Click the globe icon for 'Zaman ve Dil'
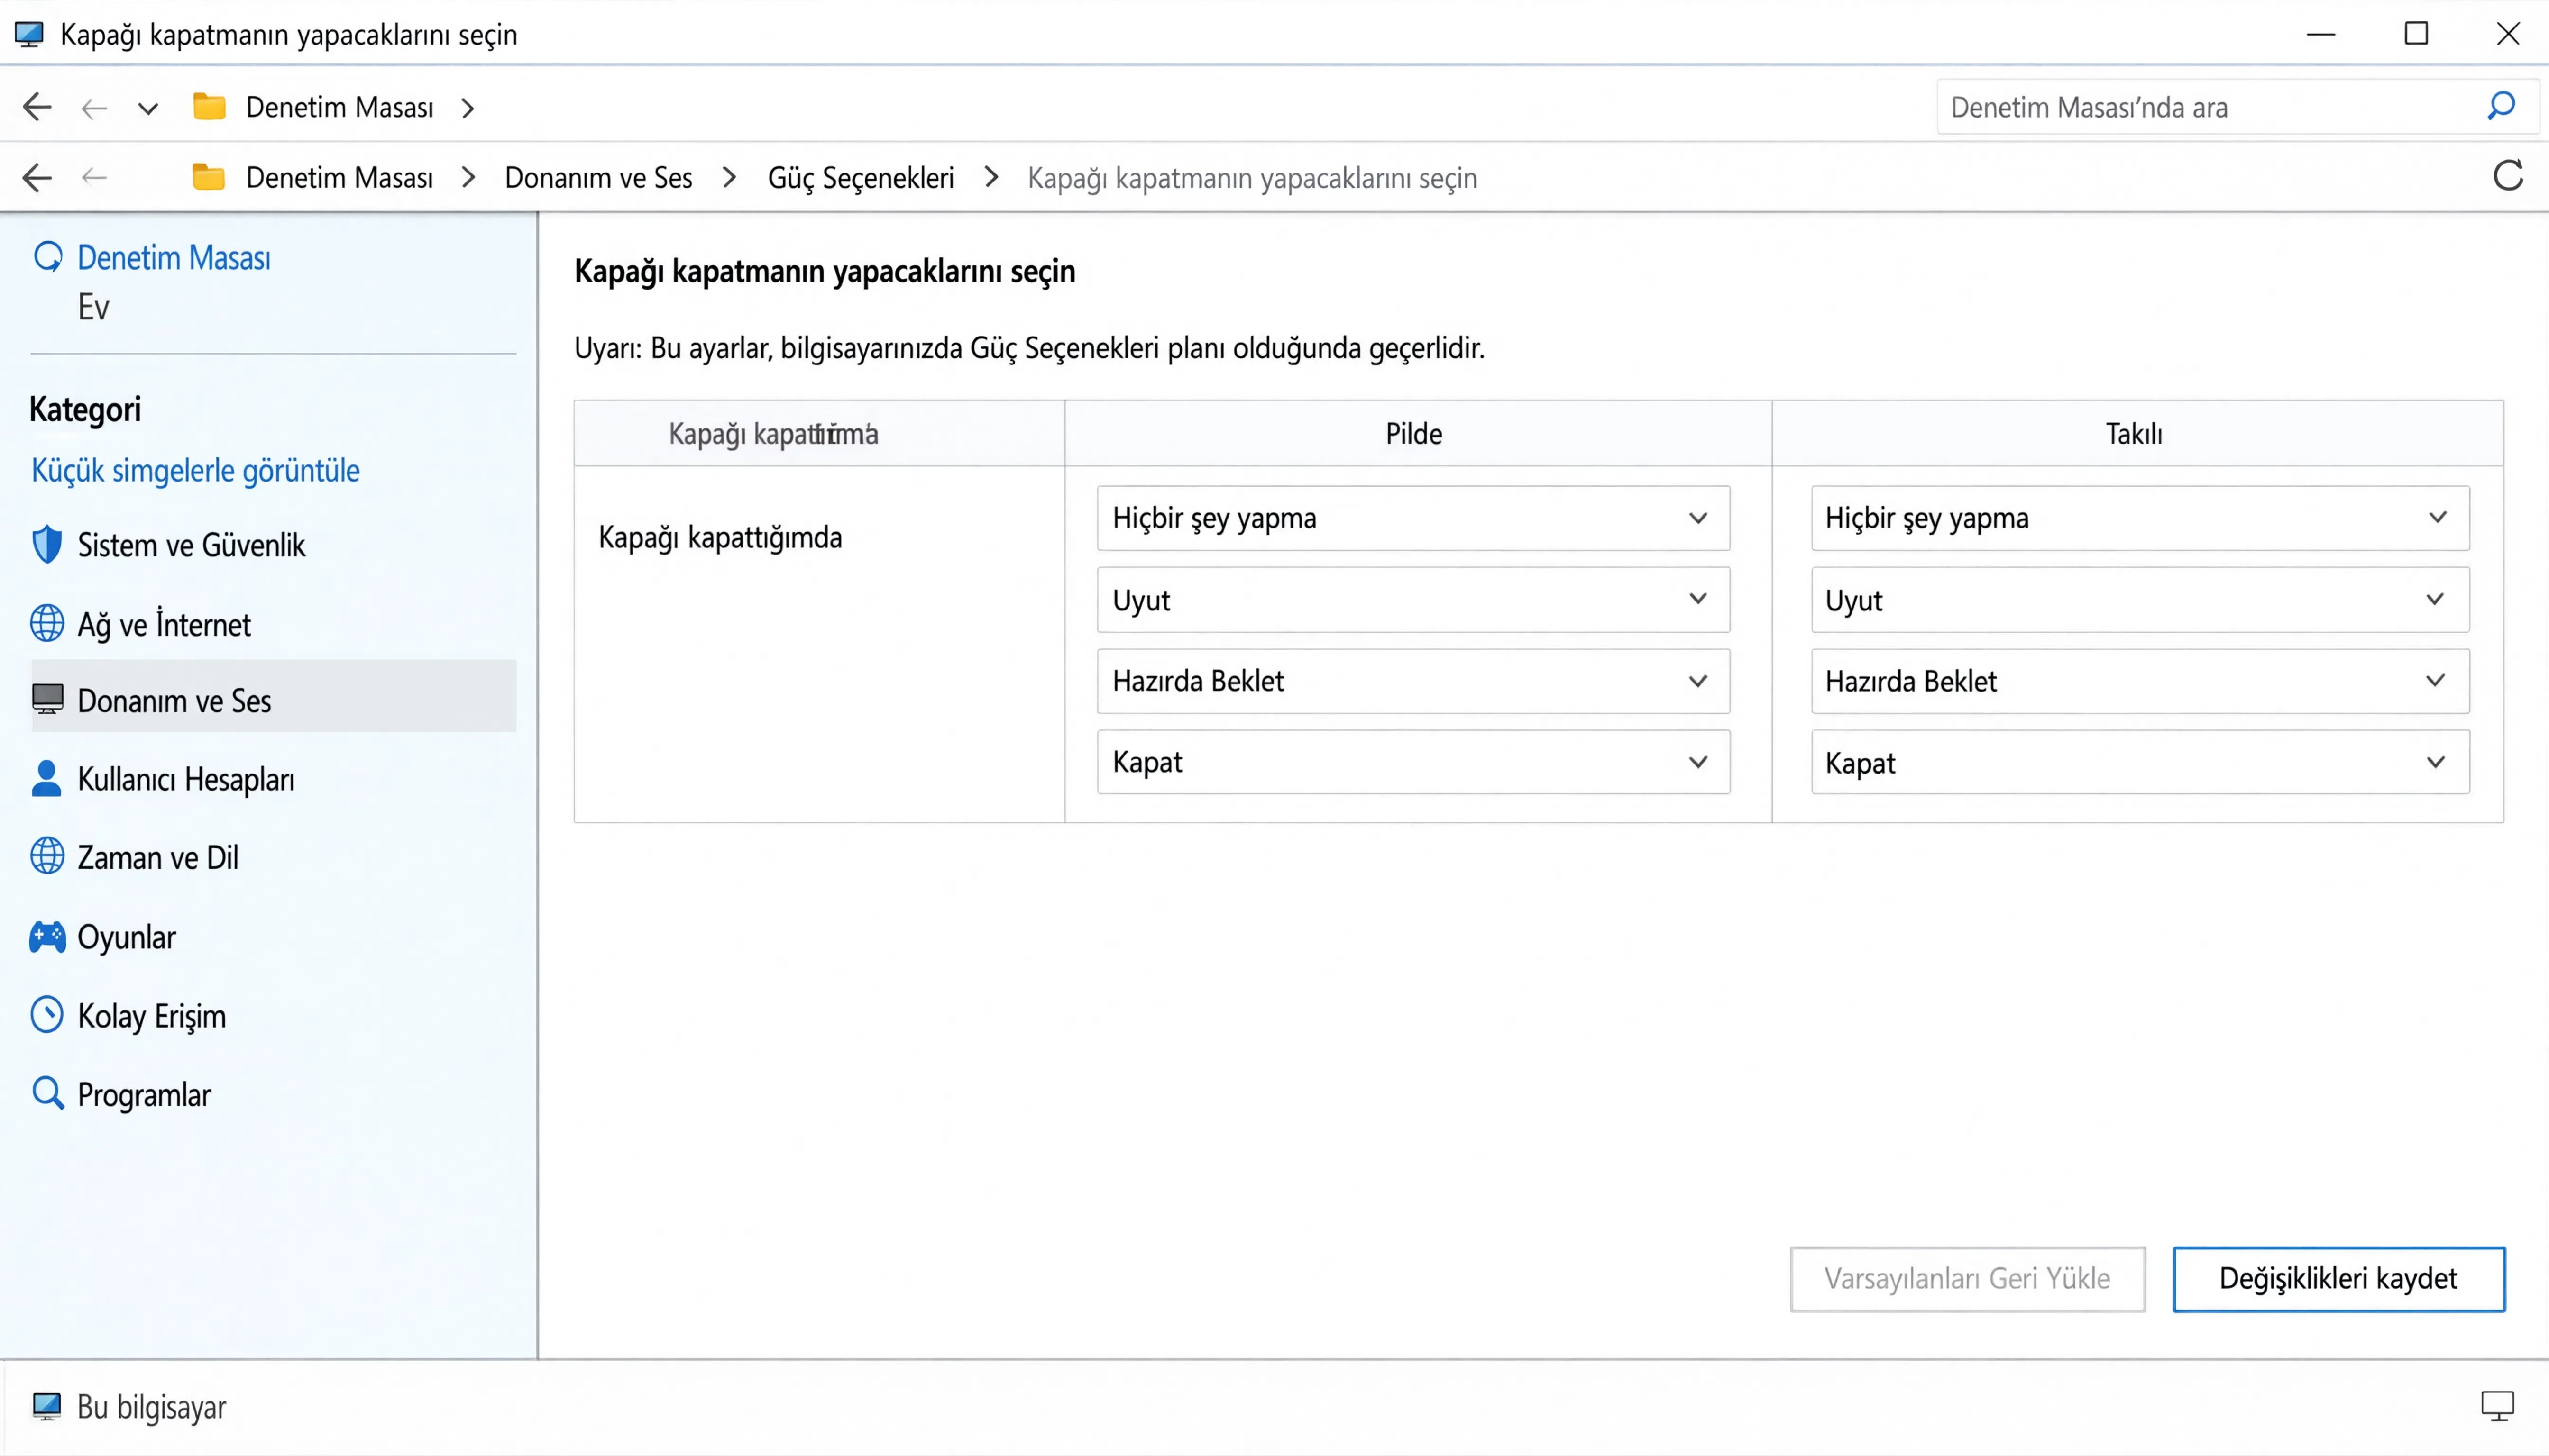The width and height of the screenshot is (2549, 1456). coord(47,856)
